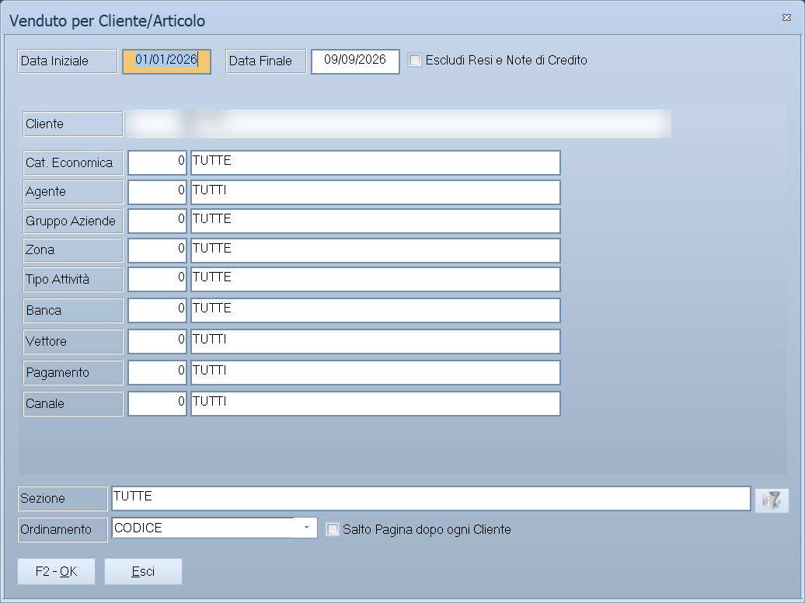Click the Data Iniziale label
805x603 pixels.
click(x=68, y=61)
